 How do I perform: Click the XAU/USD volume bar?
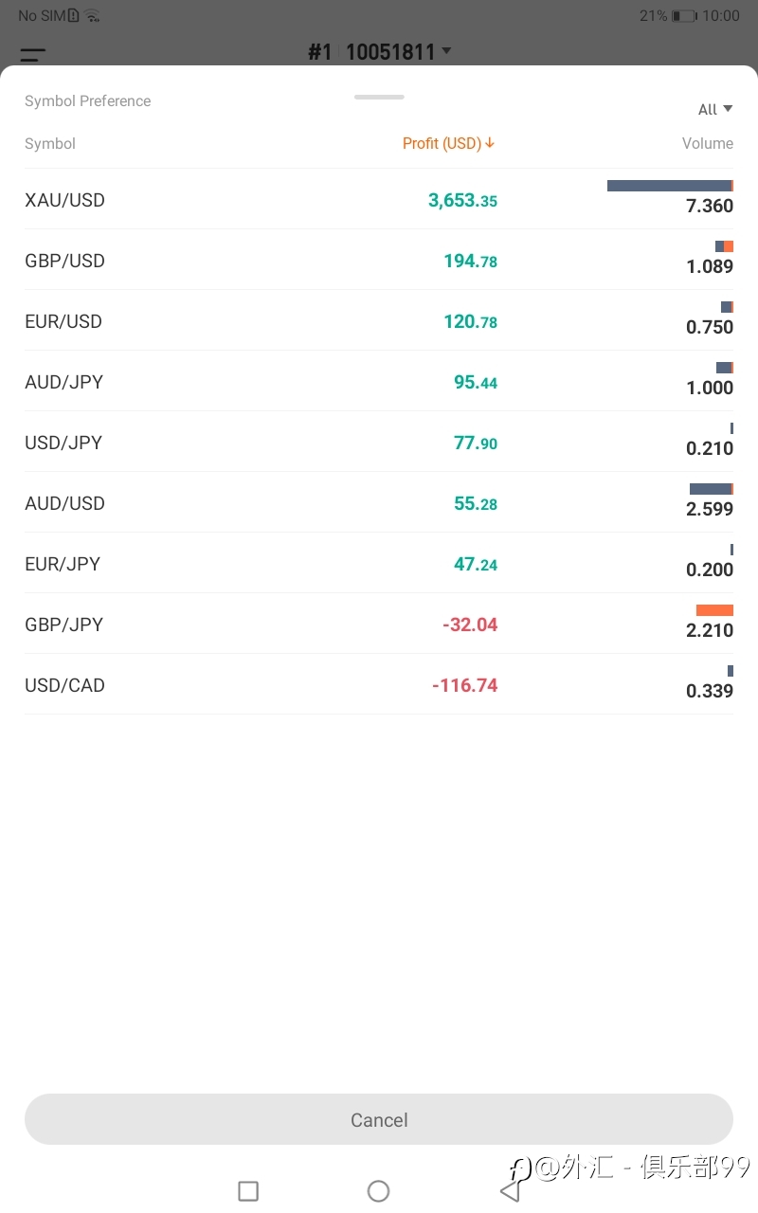(670, 186)
